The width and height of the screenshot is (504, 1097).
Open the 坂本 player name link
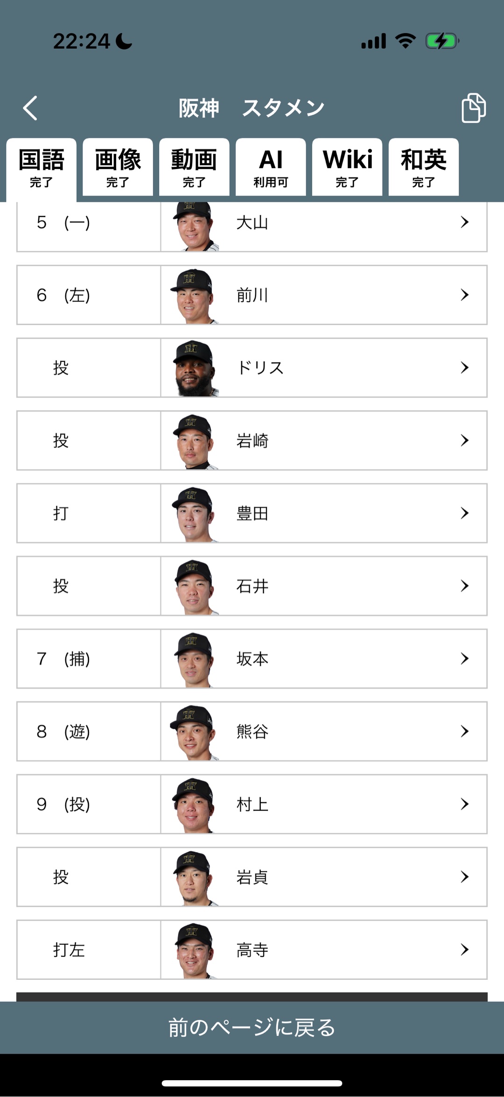click(252, 659)
